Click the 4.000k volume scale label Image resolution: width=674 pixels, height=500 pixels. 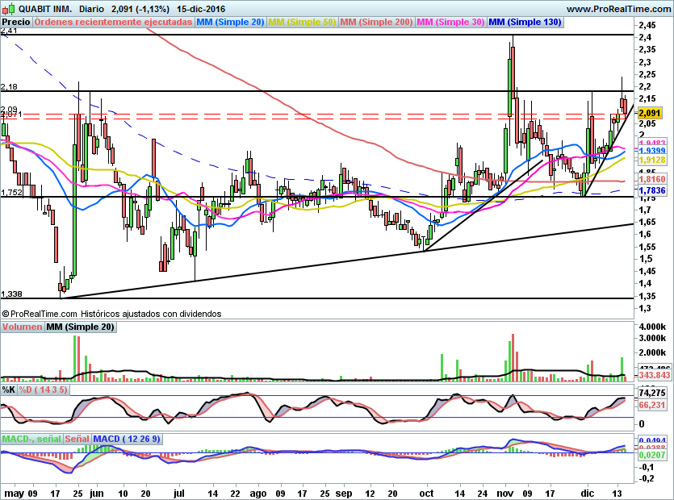tap(652, 327)
